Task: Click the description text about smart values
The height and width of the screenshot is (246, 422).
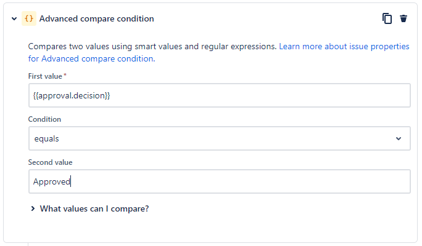Action: (x=152, y=46)
